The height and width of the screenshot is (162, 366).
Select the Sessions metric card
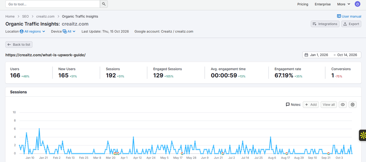pyautogui.click(x=123, y=72)
